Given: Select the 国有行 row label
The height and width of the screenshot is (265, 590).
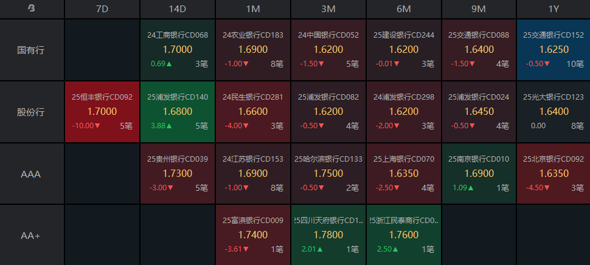Looking at the screenshot, I should [32, 50].
